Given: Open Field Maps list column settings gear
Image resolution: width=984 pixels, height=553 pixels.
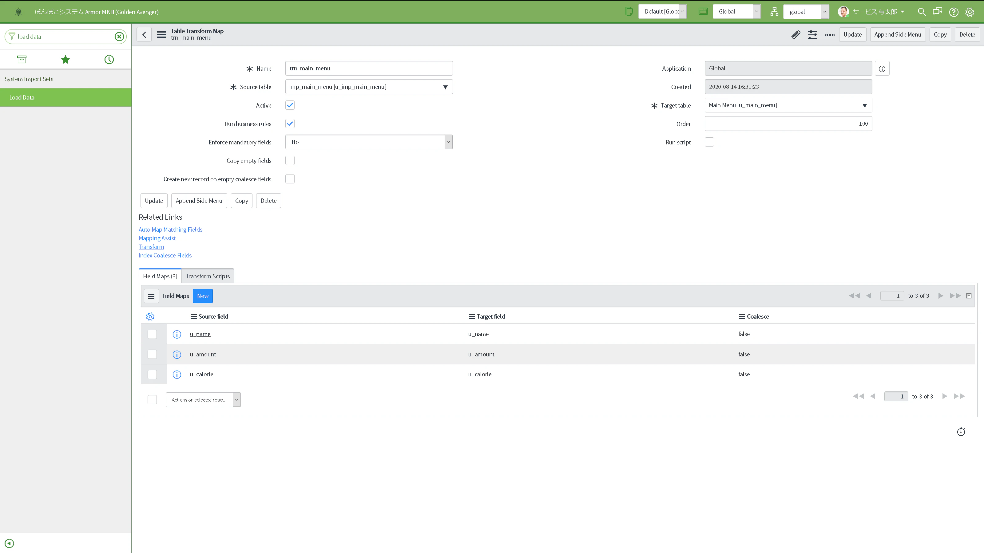Looking at the screenshot, I should tap(150, 316).
